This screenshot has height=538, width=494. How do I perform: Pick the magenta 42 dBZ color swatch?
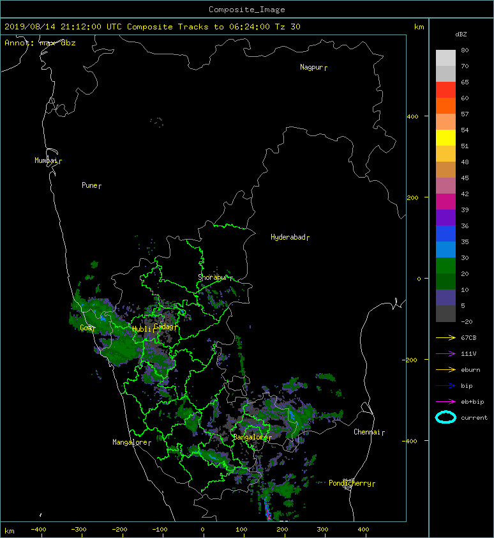tap(445, 201)
